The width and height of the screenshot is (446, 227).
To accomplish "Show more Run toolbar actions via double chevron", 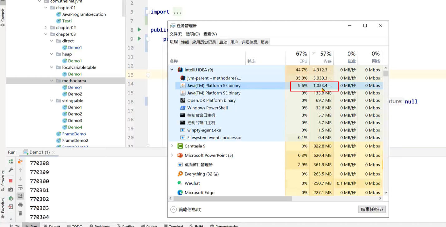I will point(11,219).
